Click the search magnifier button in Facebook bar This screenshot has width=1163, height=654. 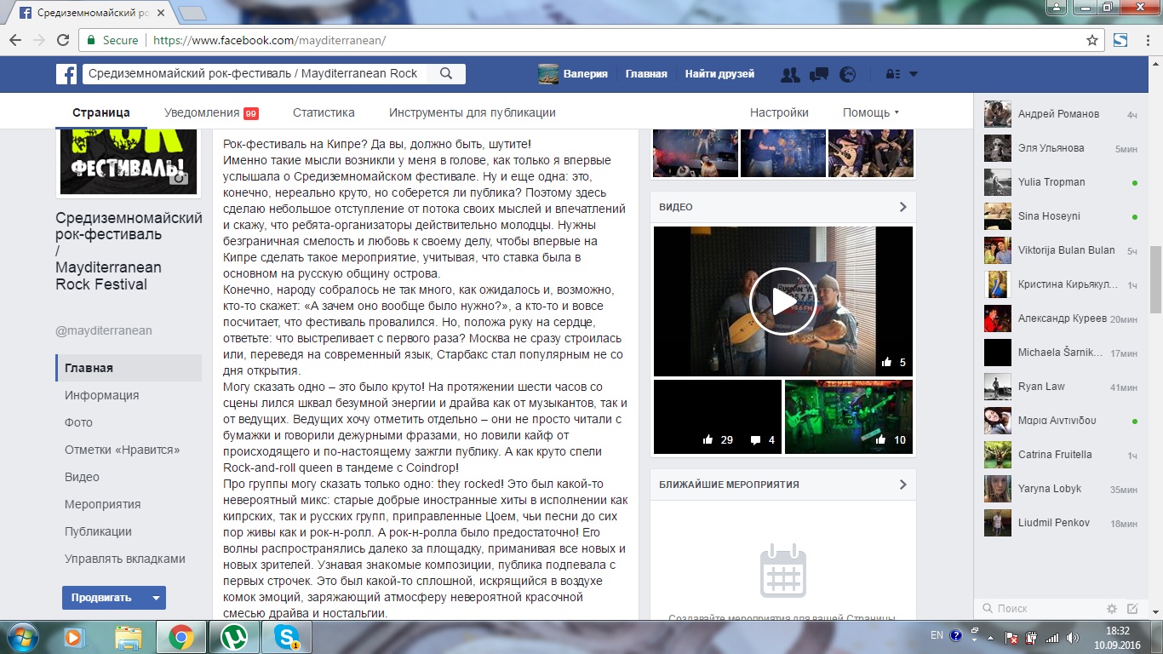445,74
